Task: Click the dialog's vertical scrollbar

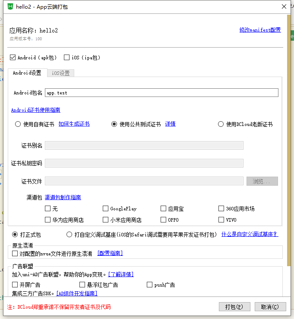Action: 289,140
